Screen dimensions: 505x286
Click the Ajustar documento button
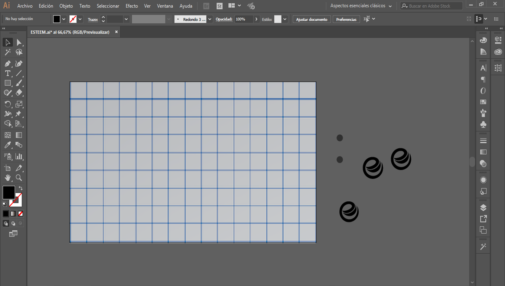[312, 19]
